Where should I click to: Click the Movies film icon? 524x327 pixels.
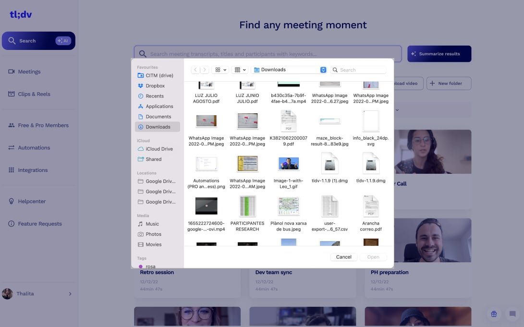coord(141,245)
